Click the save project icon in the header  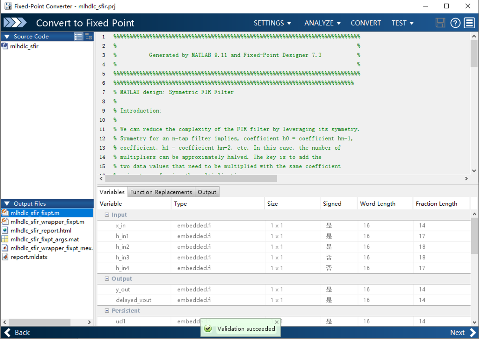pyautogui.click(x=440, y=23)
